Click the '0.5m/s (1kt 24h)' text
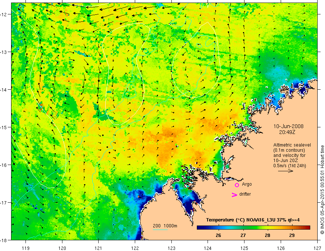 pos(290,166)
